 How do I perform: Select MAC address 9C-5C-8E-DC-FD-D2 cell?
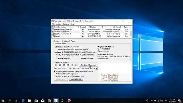tap(94, 36)
